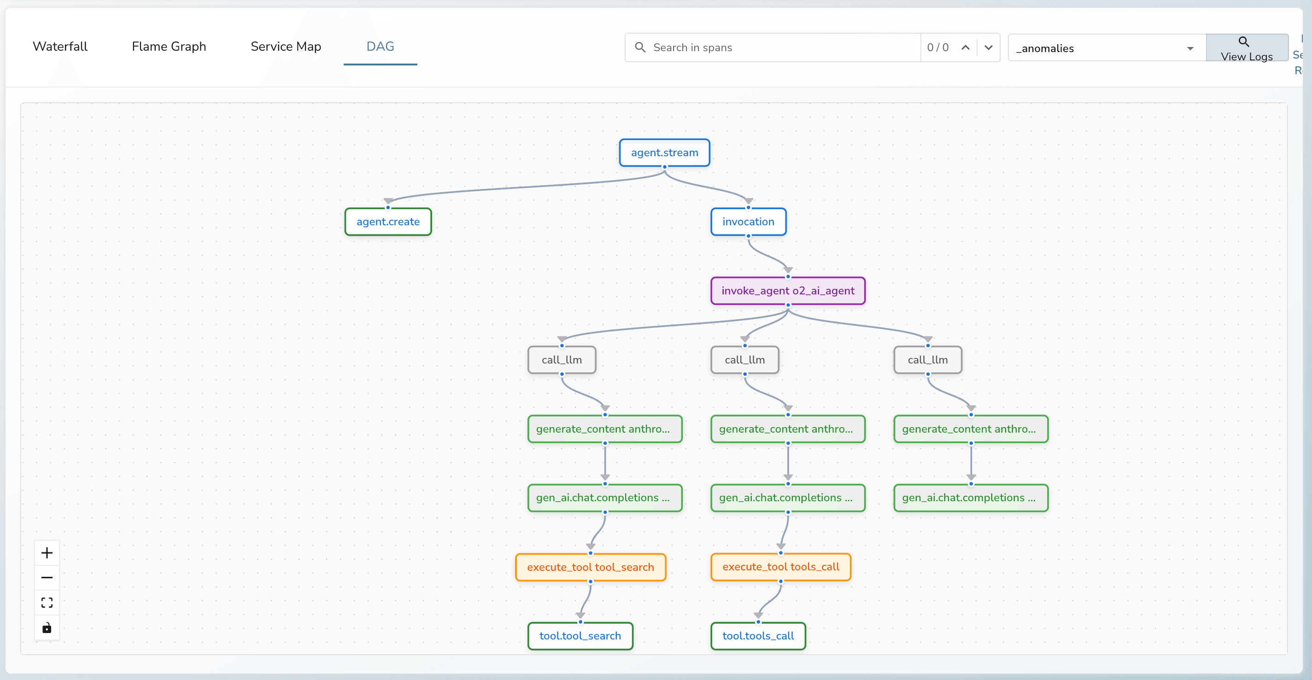Viewport: 1312px width, 680px height.
Task: Switch to the Flame Graph tab
Action: click(169, 47)
